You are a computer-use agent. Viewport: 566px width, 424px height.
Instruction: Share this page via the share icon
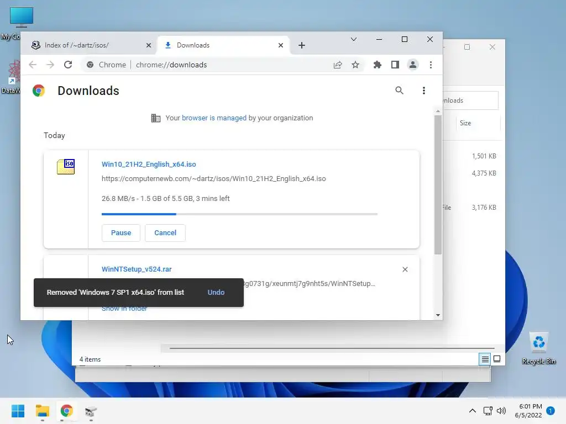tap(338, 65)
